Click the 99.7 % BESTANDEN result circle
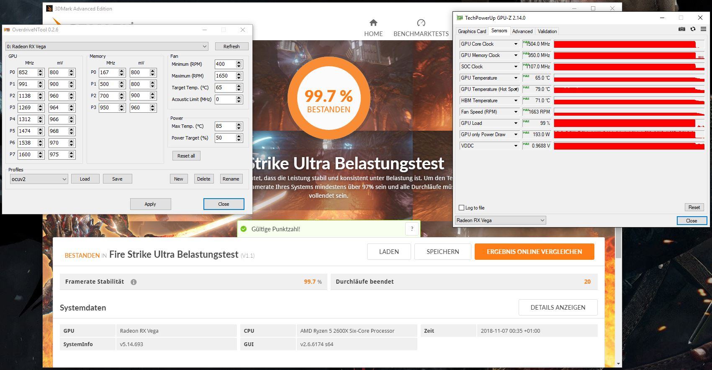The height and width of the screenshot is (370, 712). 329,98
